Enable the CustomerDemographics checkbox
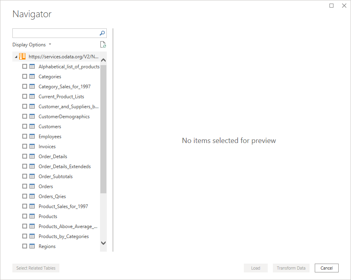Viewport: 351px width, 280px height. (x=25, y=116)
